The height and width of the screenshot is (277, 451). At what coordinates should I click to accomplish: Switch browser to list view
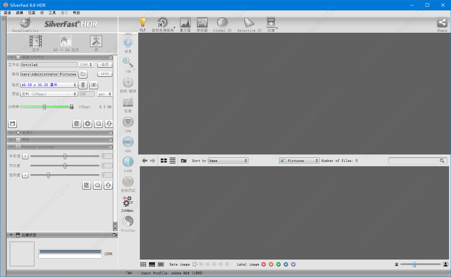173,161
